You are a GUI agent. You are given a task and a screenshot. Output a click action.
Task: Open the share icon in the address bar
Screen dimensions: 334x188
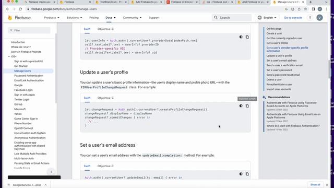click(x=299, y=9)
